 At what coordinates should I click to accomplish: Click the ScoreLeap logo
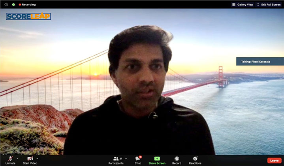coord(28,16)
